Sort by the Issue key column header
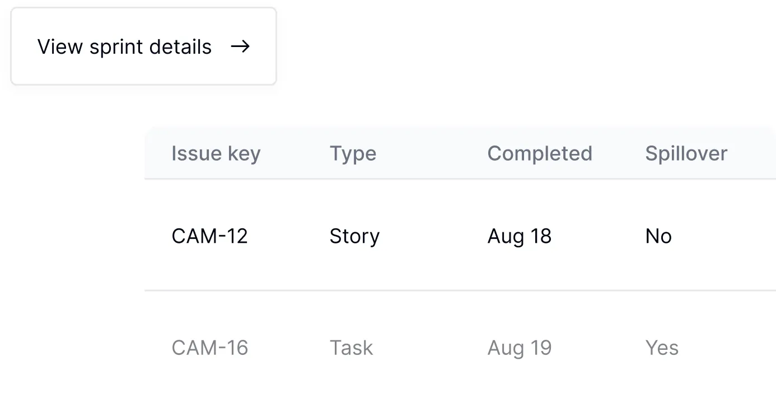776x403 pixels. [x=216, y=153]
